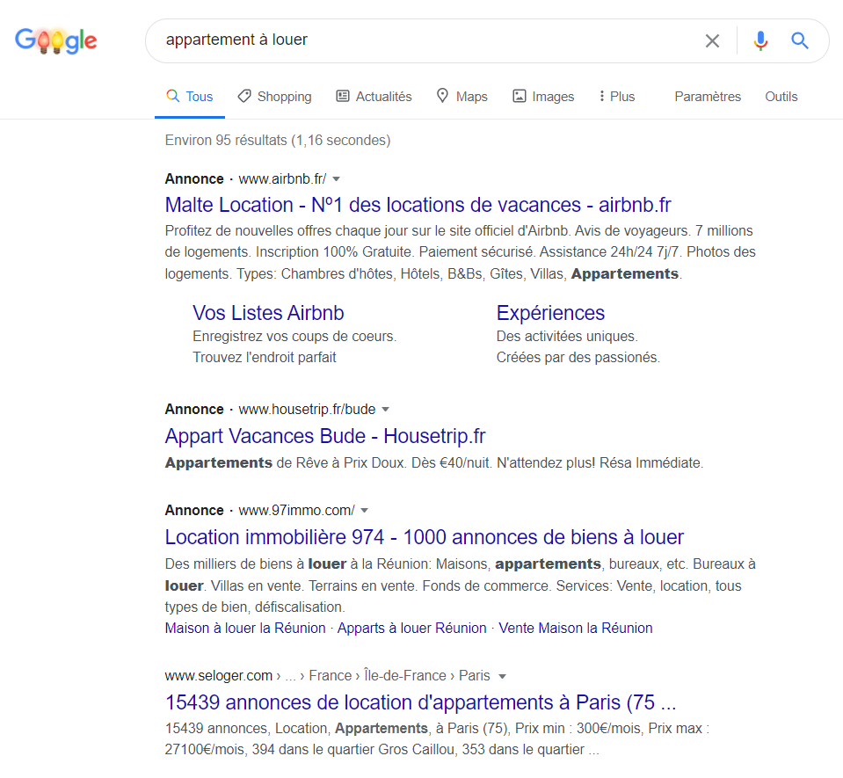The width and height of the screenshot is (843, 778).
Task: Expand seloger.com result dropdown arrow
Action: pos(502,677)
